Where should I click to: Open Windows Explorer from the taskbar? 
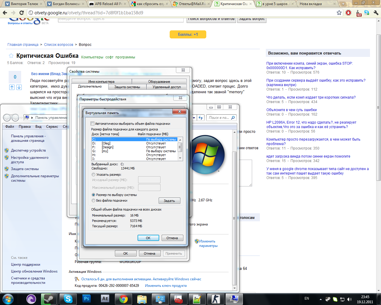point(142,299)
